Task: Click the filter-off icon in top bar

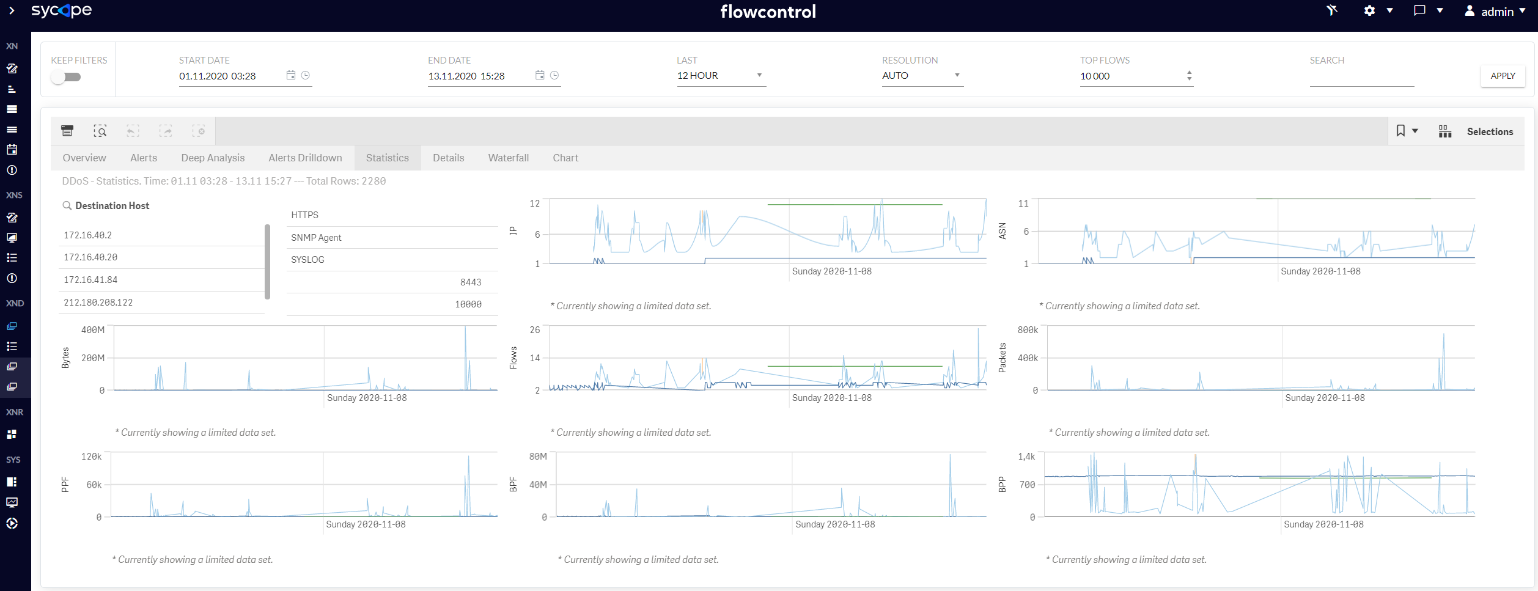Action: point(1332,10)
